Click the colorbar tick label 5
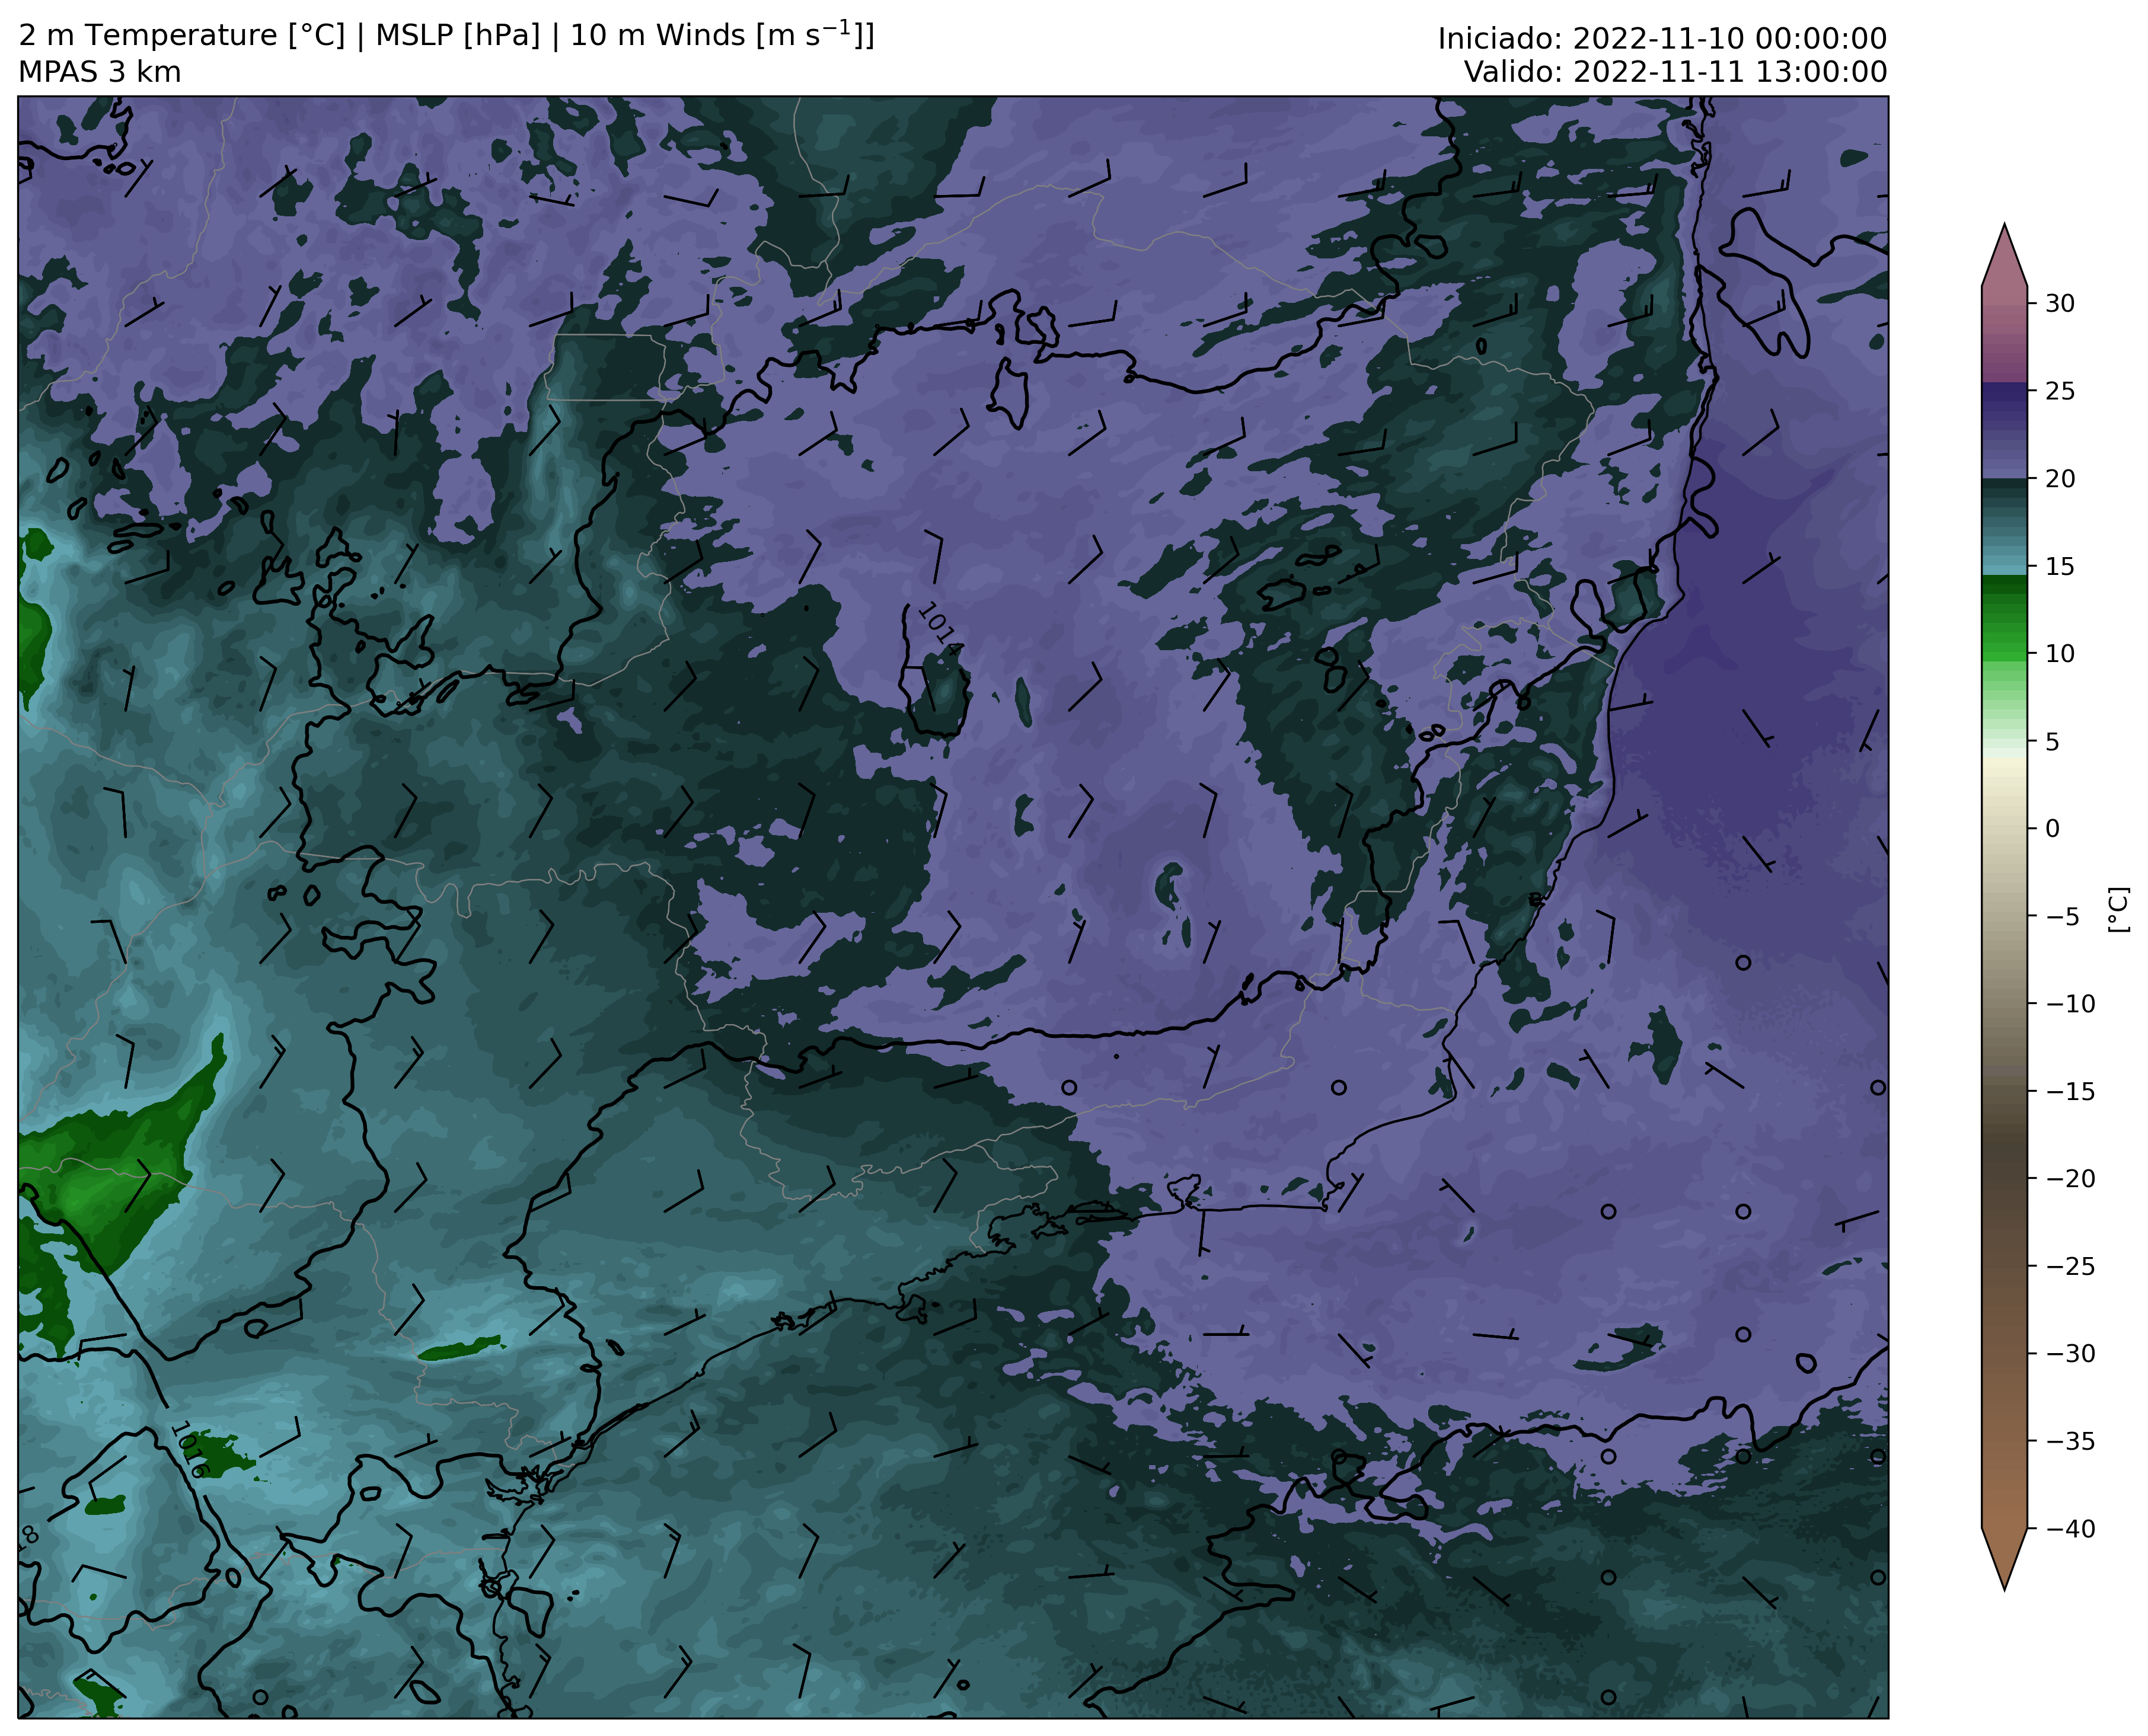This screenshot has width=2148, height=1736. pyautogui.click(x=2052, y=742)
